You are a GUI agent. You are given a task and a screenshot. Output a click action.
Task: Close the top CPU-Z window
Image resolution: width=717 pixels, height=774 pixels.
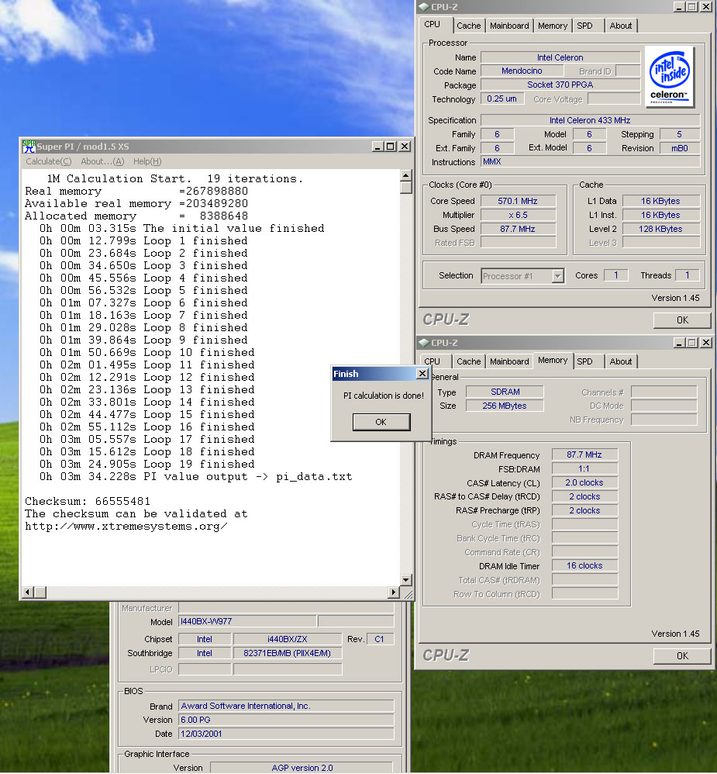pyautogui.click(x=706, y=7)
